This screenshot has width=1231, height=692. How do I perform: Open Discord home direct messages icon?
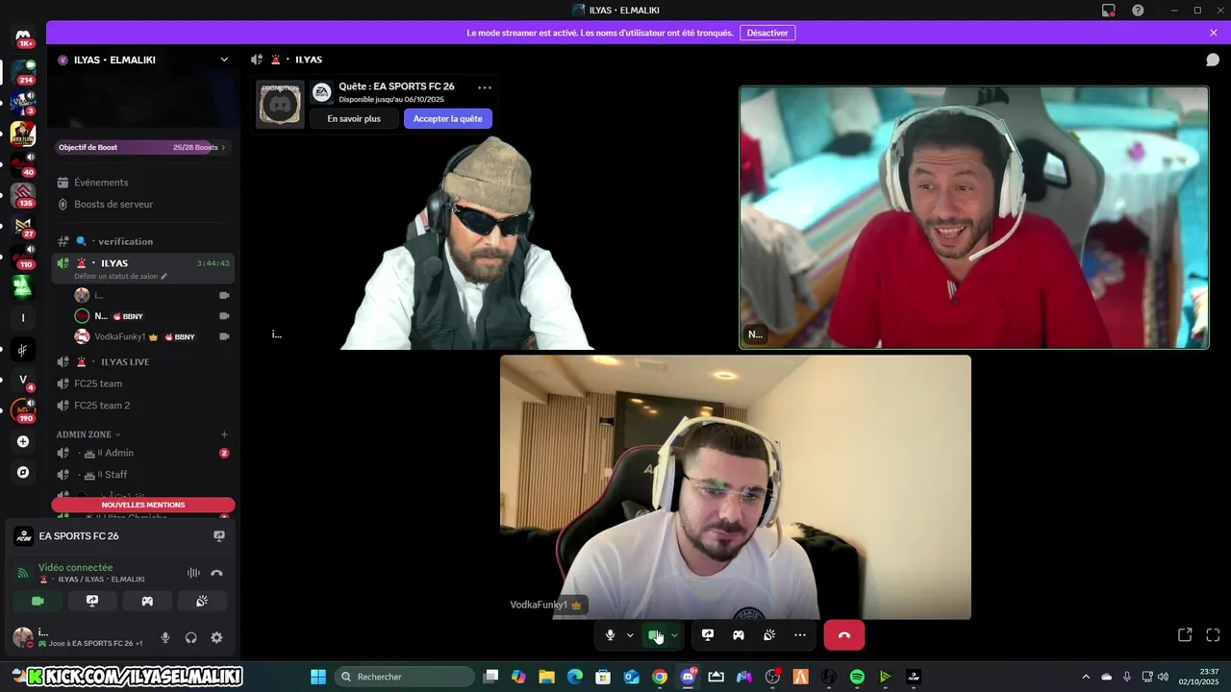23,37
